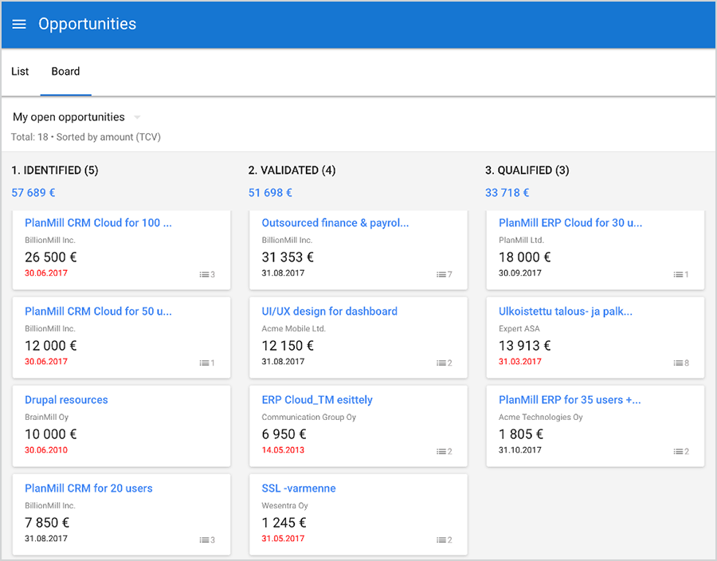Click the 13 913 € amount
717x561 pixels.
click(524, 346)
